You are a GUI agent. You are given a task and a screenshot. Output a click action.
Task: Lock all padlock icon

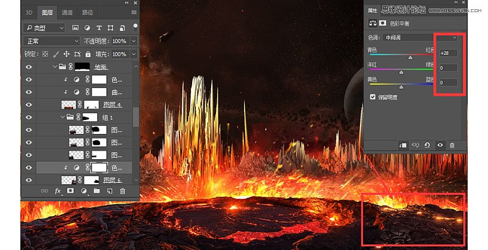click(x=88, y=54)
